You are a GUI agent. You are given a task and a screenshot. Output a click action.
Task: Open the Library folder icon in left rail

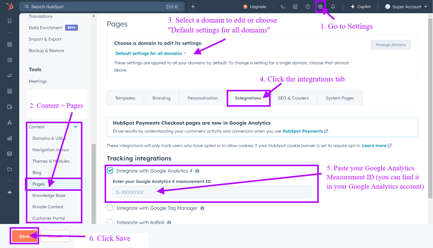pyautogui.click(x=10, y=169)
